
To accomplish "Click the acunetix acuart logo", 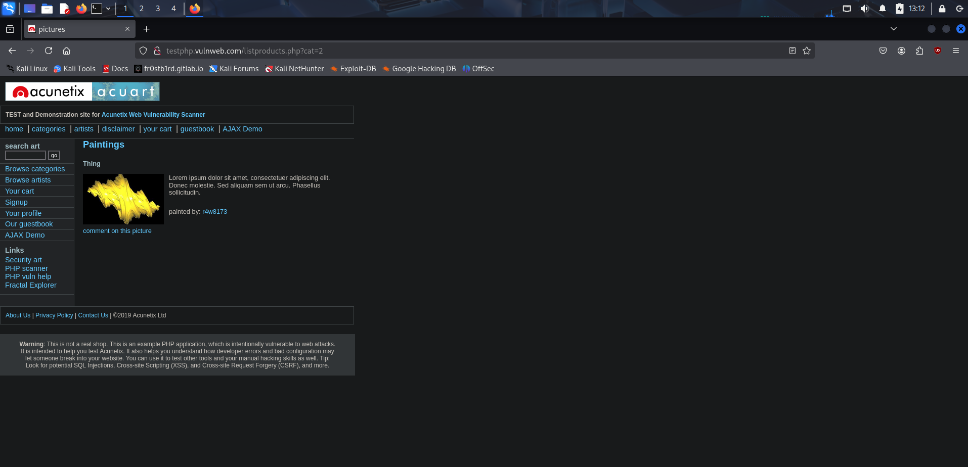I will [x=82, y=91].
